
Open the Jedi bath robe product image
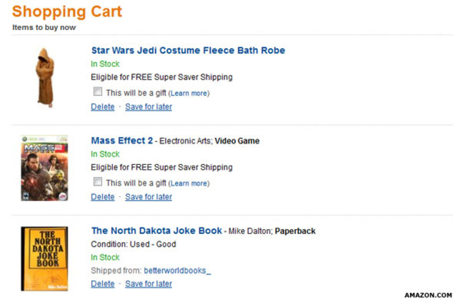coord(45,77)
